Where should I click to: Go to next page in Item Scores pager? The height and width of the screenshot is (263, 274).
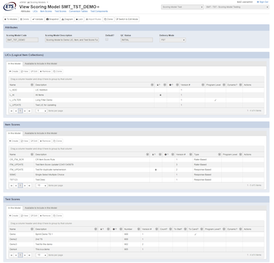(25, 186)
